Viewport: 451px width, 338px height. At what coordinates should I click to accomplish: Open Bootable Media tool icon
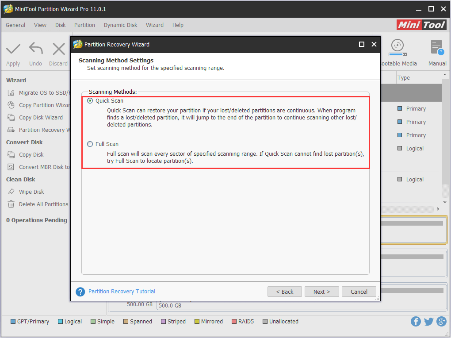(x=397, y=48)
